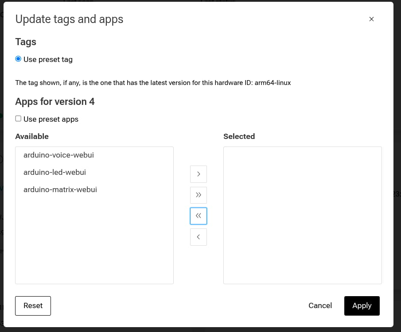This screenshot has width=401, height=332.
Task: Select the Use preset tag radio button
Action: pyautogui.click(x=18, y=59)
